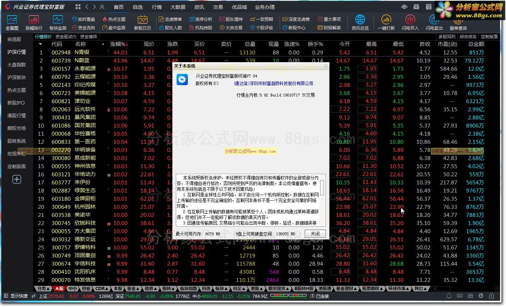The image size is (506, 307).
Task: Open the column header dropdown arrow
Action: [x=41, y=44]
